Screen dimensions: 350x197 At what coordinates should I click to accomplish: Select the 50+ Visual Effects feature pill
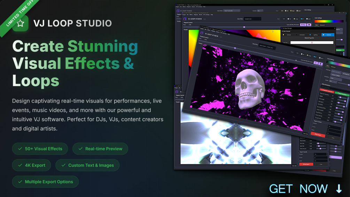tap(40, 149)
